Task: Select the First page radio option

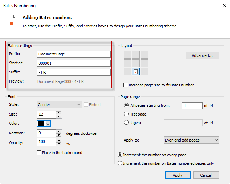Action: (126, 114)
